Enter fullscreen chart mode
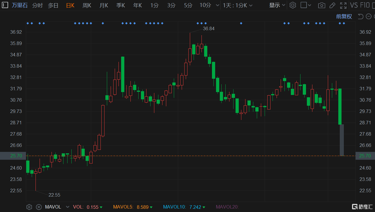 point(343,5)
